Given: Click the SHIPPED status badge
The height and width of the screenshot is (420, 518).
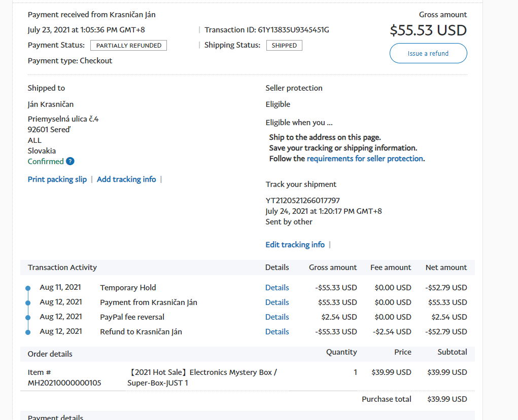Looking at the screenshot, I should [x=284, y=46].
